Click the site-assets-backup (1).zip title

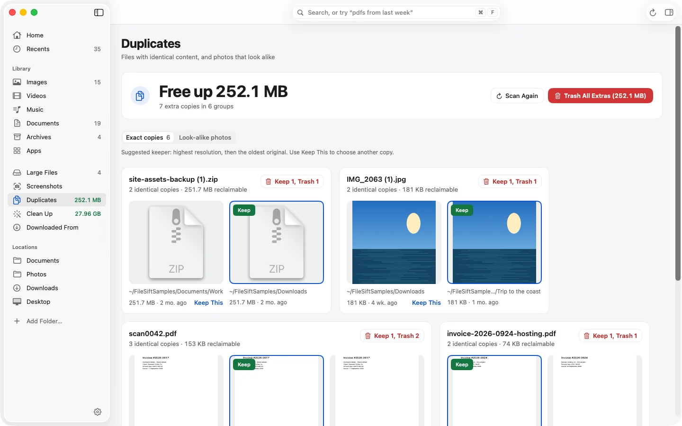[173, 179]
